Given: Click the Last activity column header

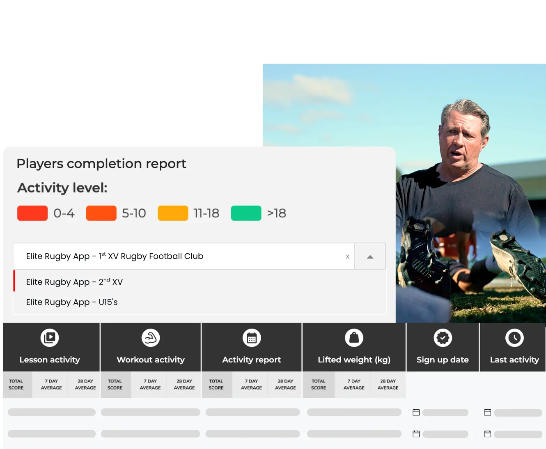Looking at the screenshot, I should tap(513, 347).
